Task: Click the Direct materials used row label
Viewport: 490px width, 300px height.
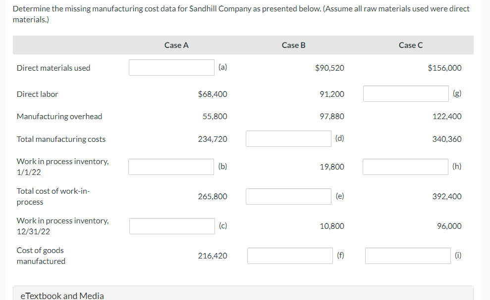Action: (x=53, y=68)
